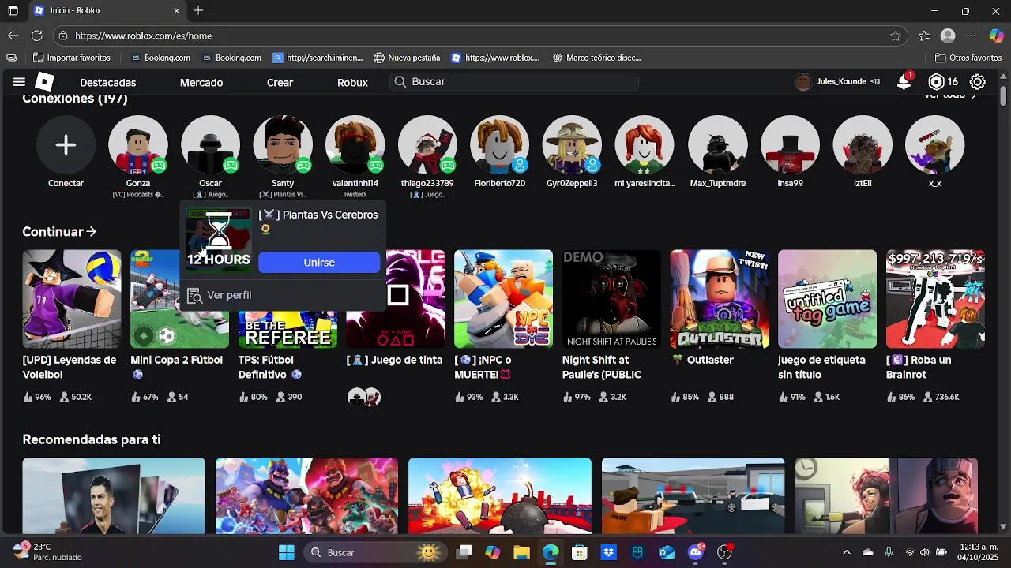1011x568 pixels.
Task: Click the Conectar plus circle
Action: [x=66, y=144]
